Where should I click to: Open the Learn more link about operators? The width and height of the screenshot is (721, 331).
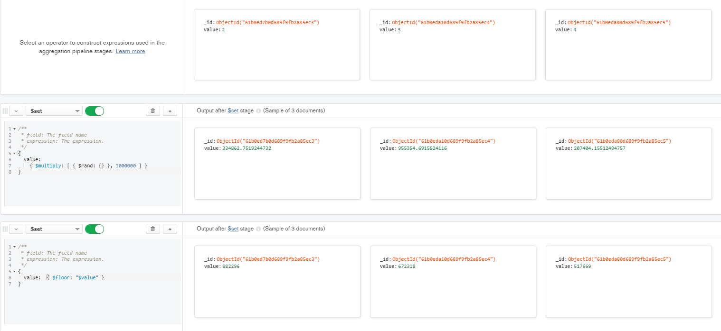click(130, 51)
